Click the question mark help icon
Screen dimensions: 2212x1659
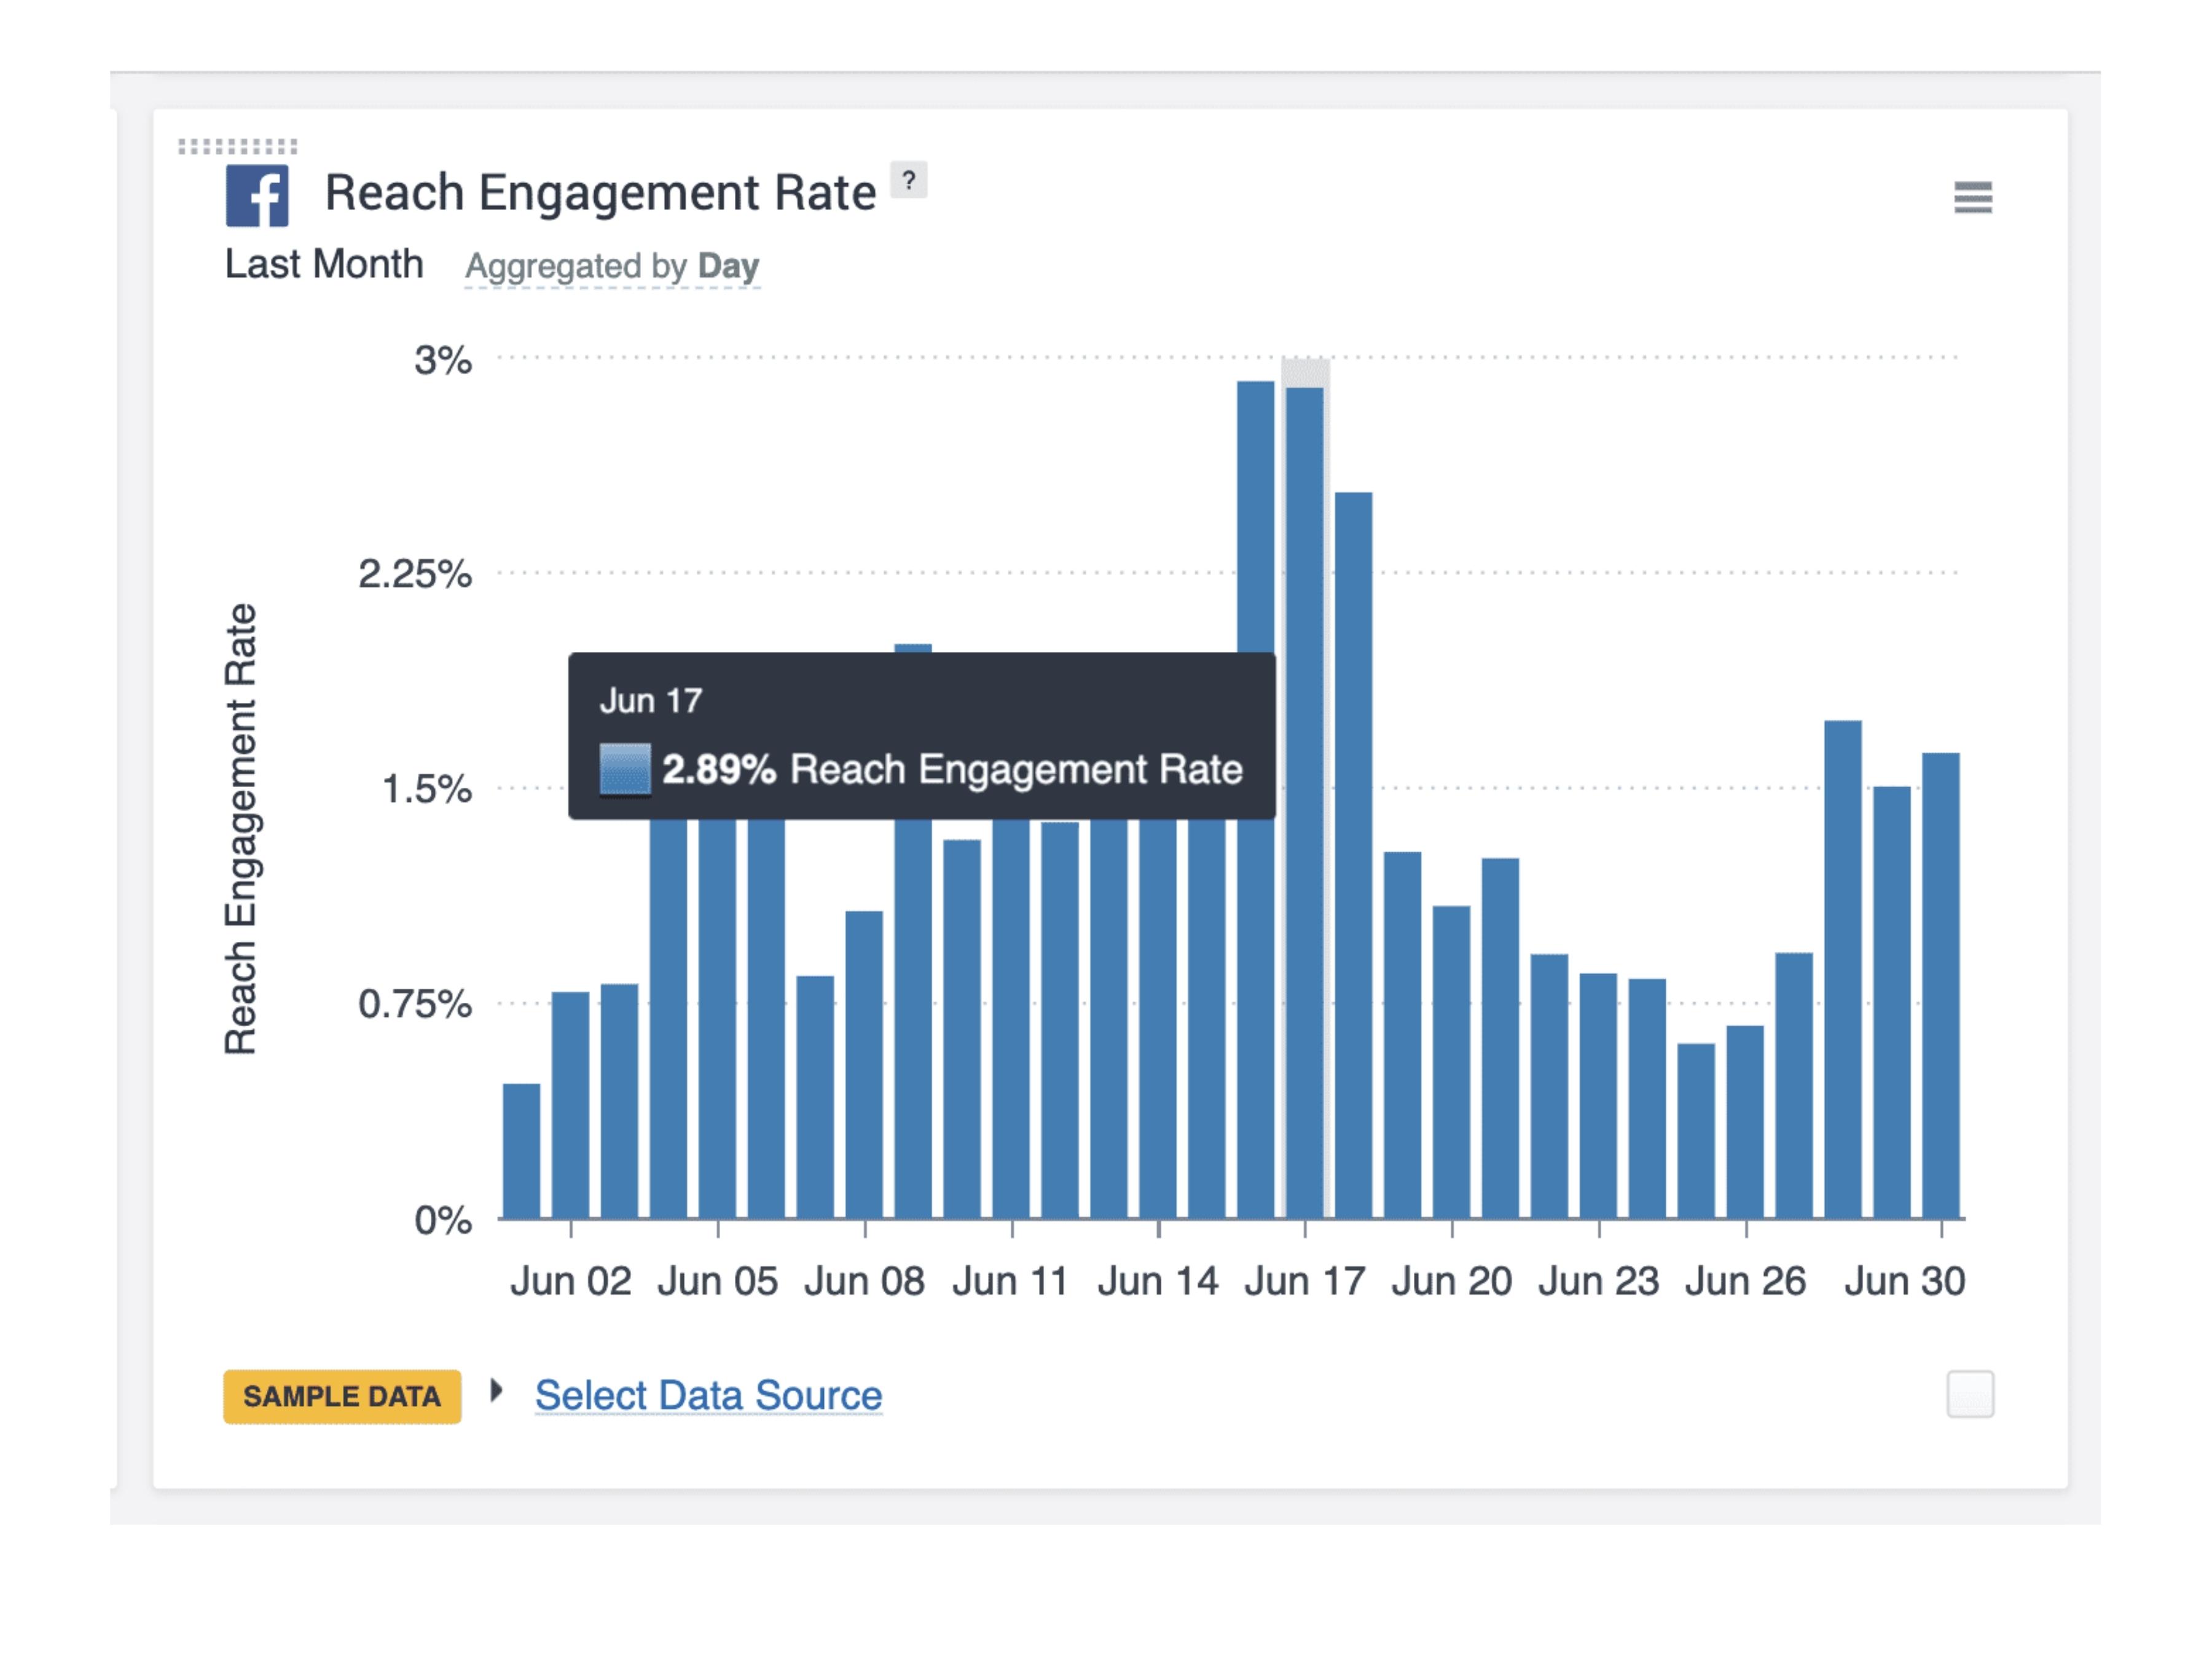[908, 181]
